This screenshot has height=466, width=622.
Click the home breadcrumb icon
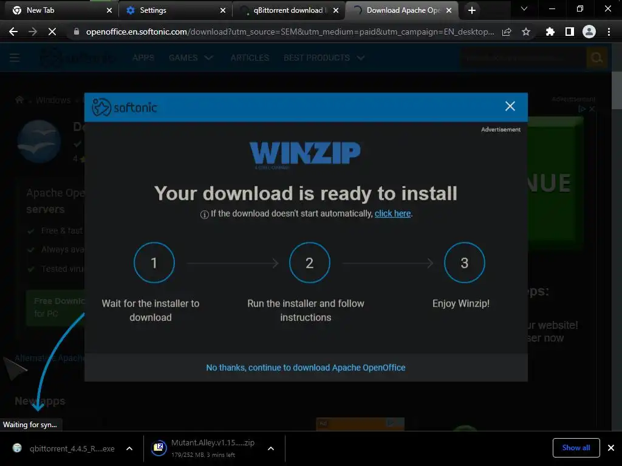19,100
